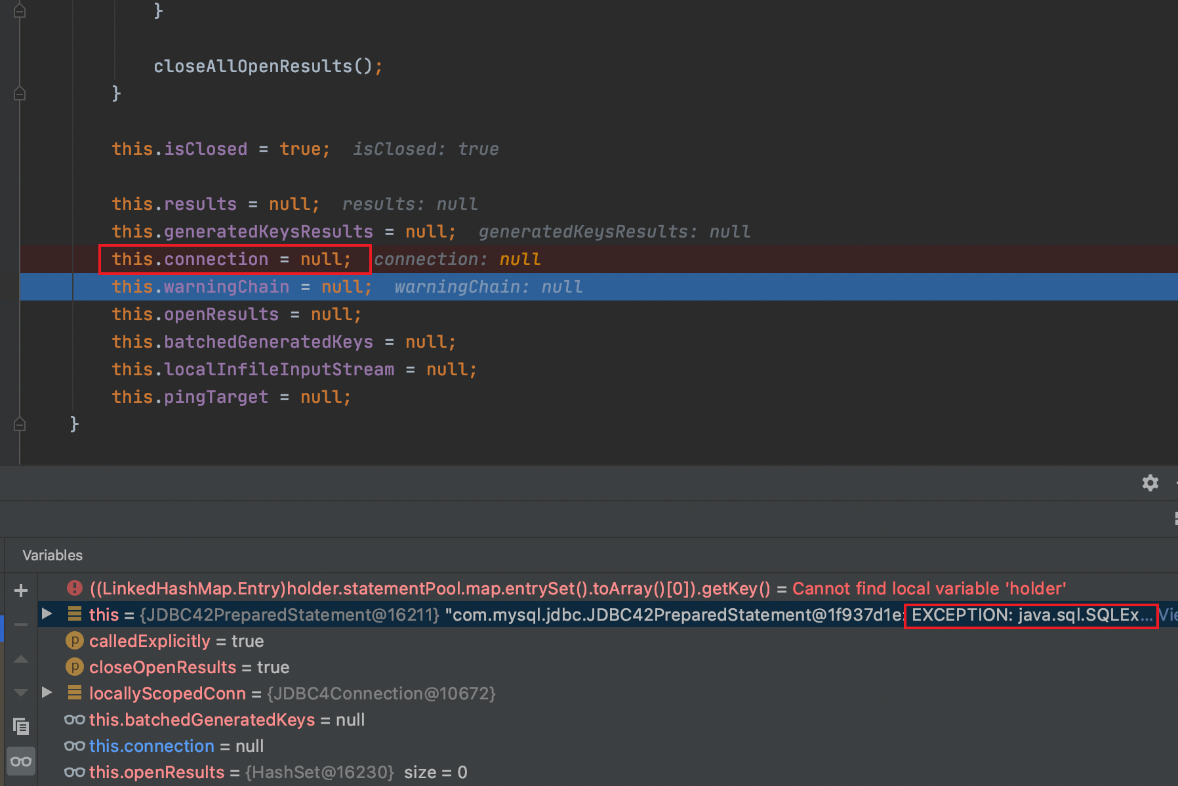
Task: Add a new watch with plus icon
Action: (21, 590)
